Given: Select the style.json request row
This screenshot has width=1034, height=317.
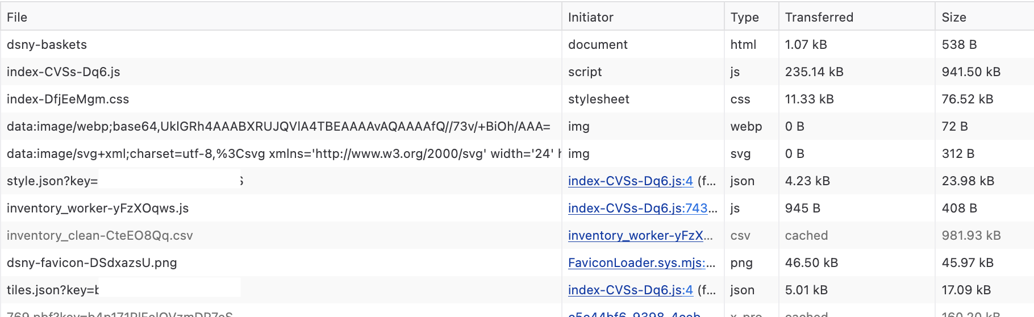Looking at the screenshot, I should [52, 181].
